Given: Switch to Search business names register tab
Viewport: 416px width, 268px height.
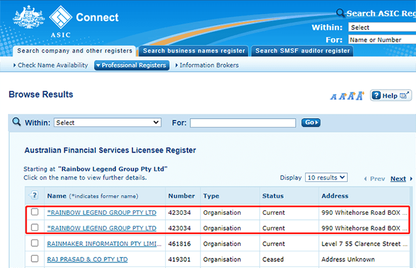Looking at the screenshot, I should [194, 51].
